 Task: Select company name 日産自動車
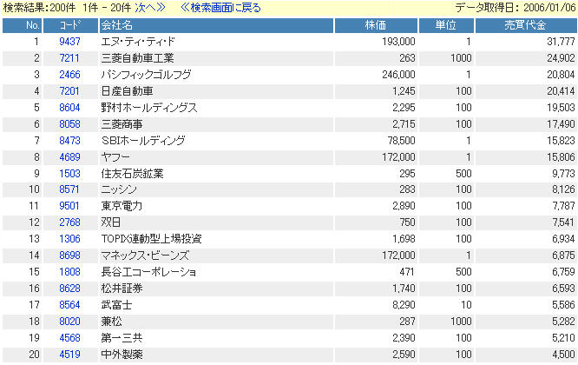coord(127,91)
